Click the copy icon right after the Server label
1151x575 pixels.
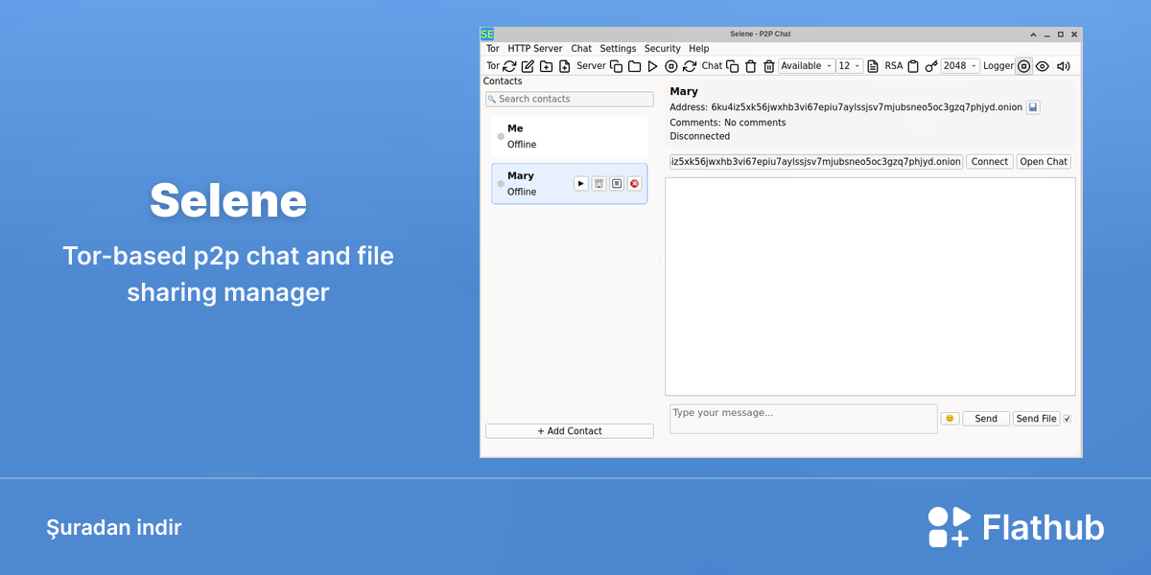(617, 66)
